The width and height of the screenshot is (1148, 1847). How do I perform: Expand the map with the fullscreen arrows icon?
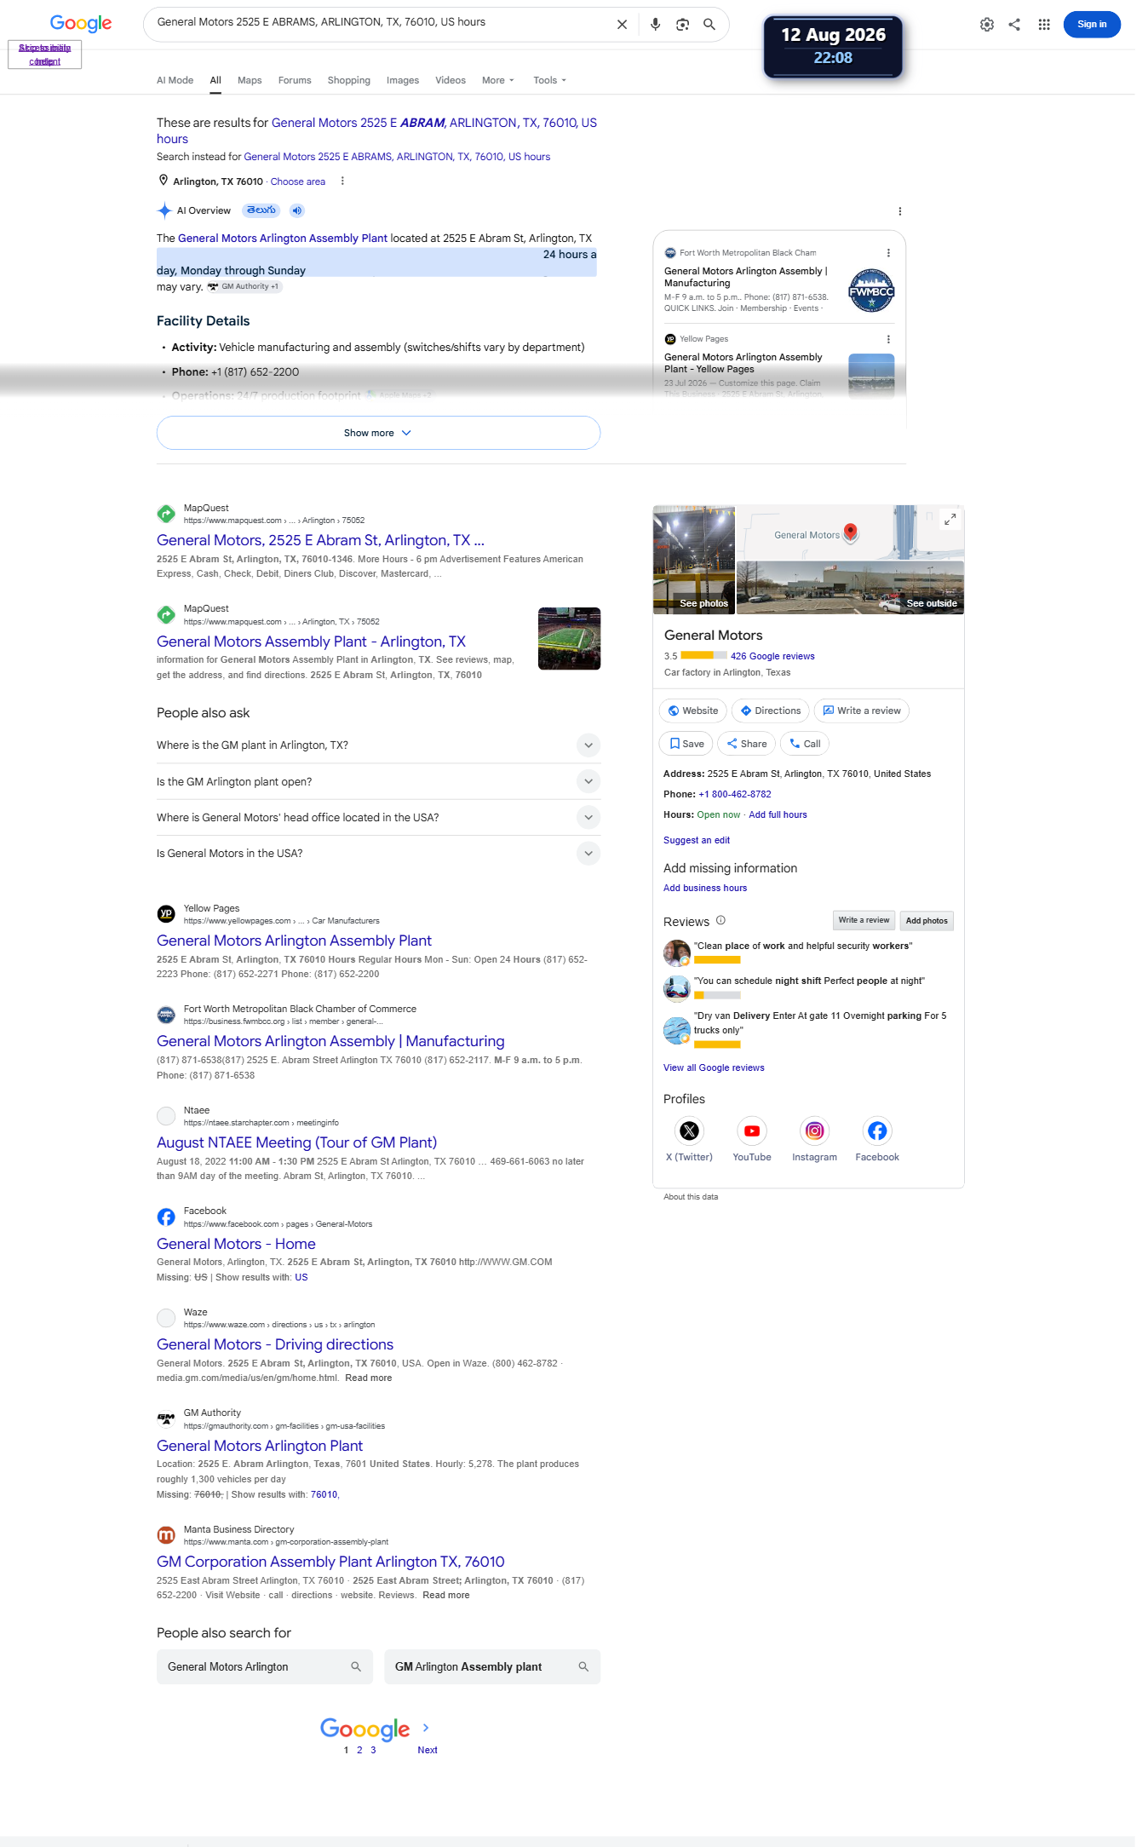point(950,519)
